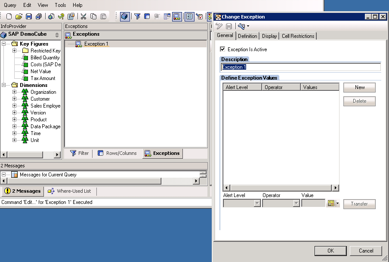Toggle the Exception Is Active checkbox
The height and width of the screenshot is (262, 389).
[x=222, y=49]
